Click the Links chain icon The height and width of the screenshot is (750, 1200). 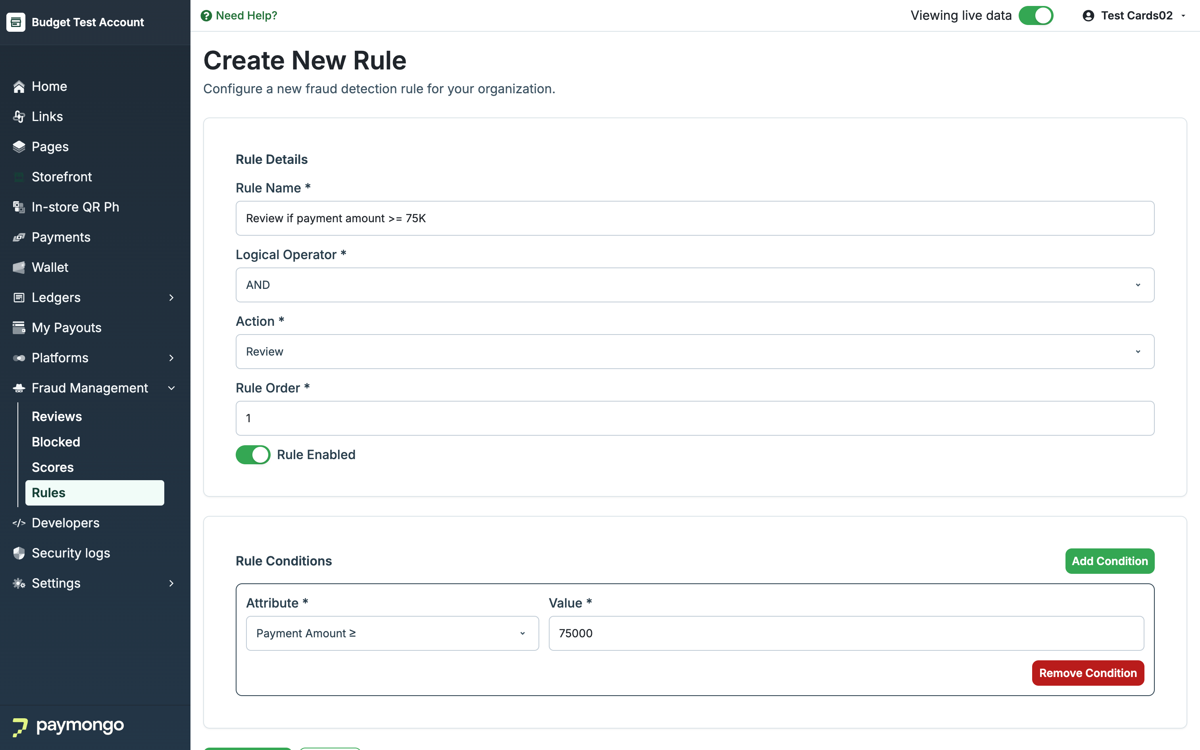(19, 117)
